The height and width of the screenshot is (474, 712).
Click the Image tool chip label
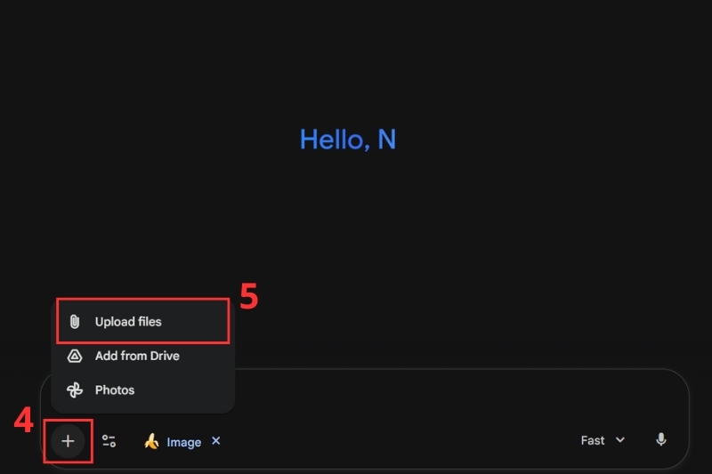tap(183, 442)
